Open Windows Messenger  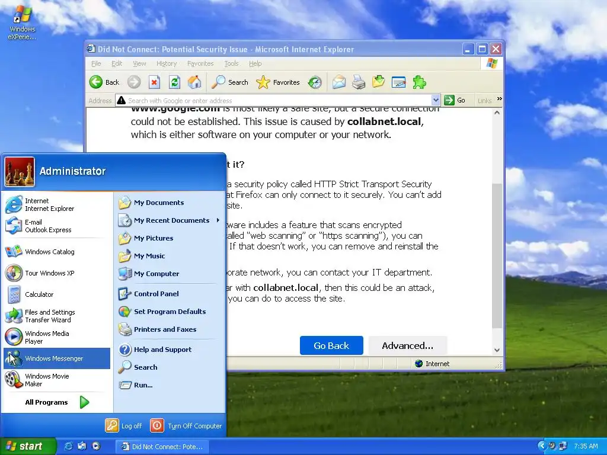(x=56, y=358)
